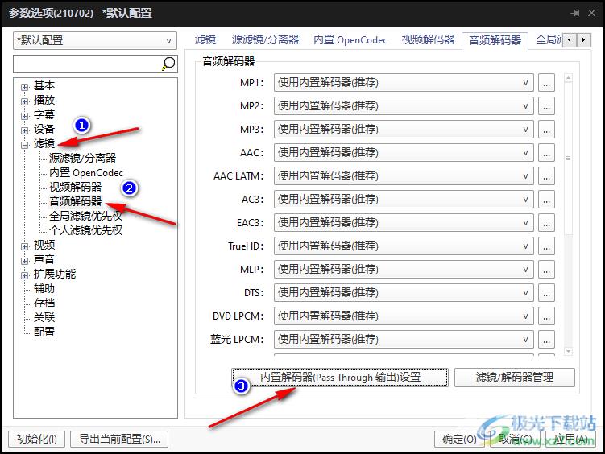Expand the 设备 tree node
The image size is (605, 454).
coord(25,130)
